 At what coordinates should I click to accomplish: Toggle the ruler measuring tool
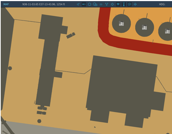pos(84,4)
